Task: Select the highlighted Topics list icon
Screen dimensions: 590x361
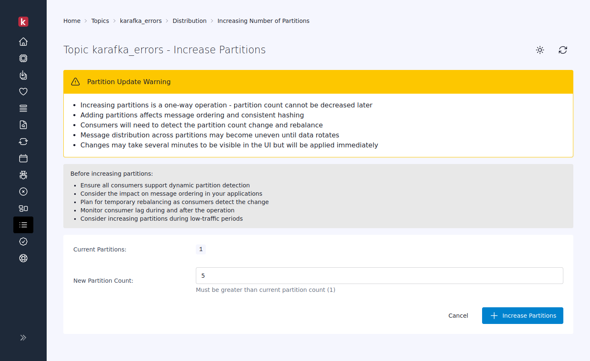Action: tap(23, 225)
